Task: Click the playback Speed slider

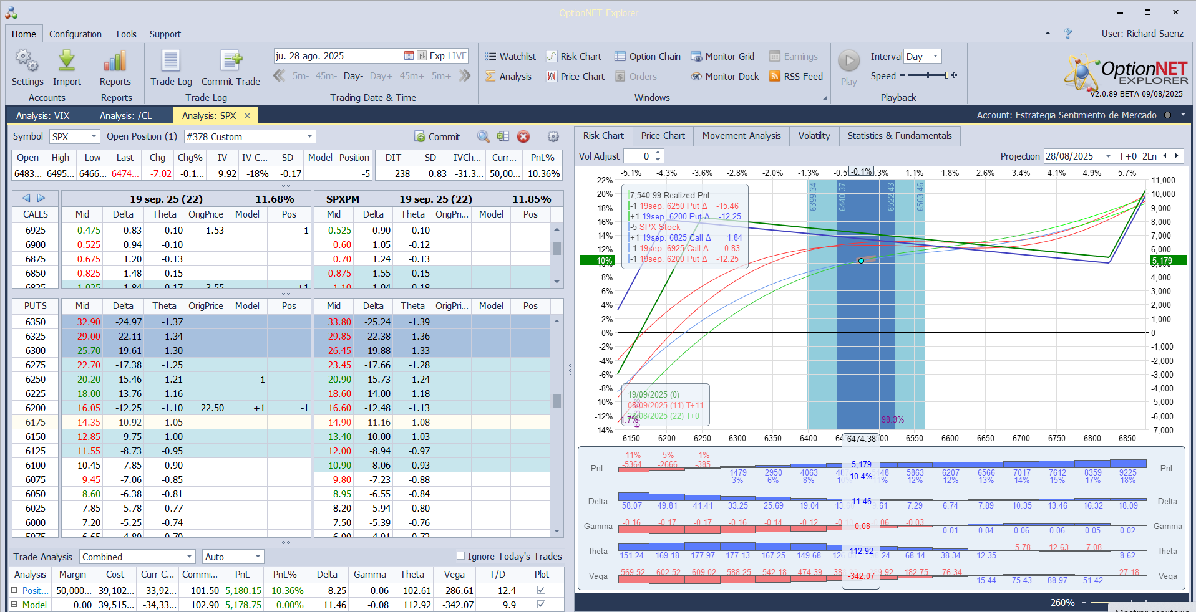Action: [928, 75]
